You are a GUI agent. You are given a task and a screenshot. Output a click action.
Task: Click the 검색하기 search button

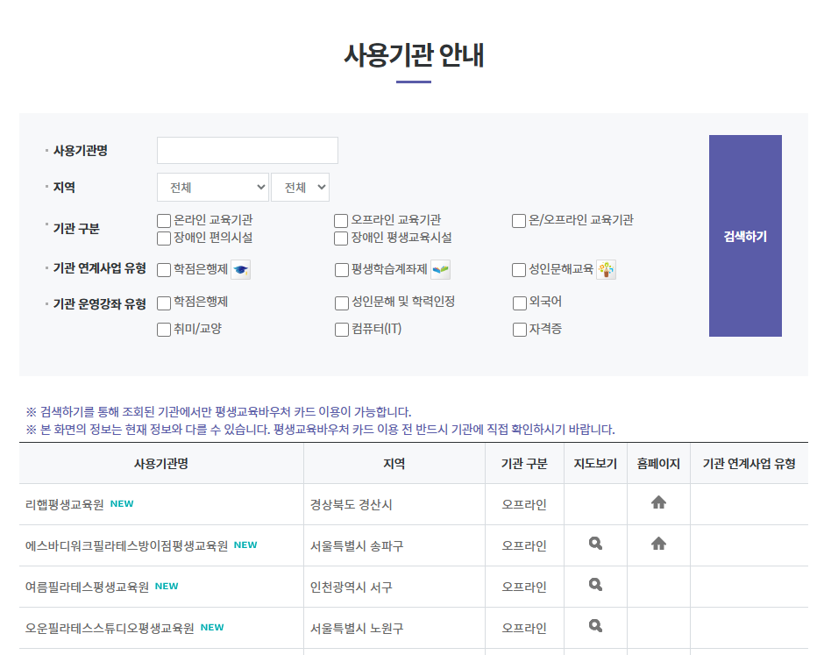pyautogui.click(x=744, y=236)
